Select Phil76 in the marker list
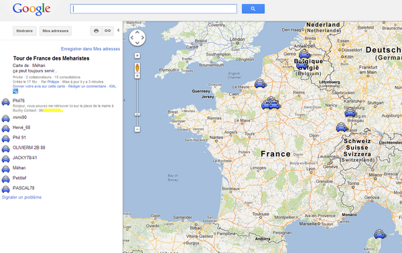This screenshot has height=253, width=402. click(x=19, y=101)
